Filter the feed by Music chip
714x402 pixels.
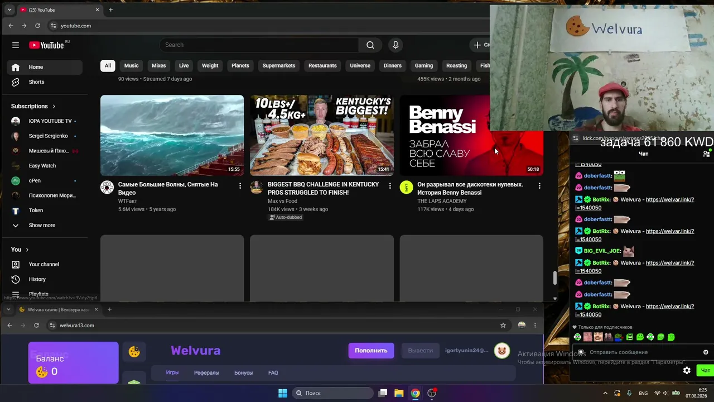tap(131, 66)
